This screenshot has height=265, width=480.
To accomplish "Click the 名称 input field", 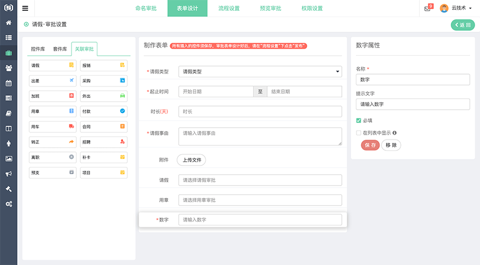I will pos(413,79).
